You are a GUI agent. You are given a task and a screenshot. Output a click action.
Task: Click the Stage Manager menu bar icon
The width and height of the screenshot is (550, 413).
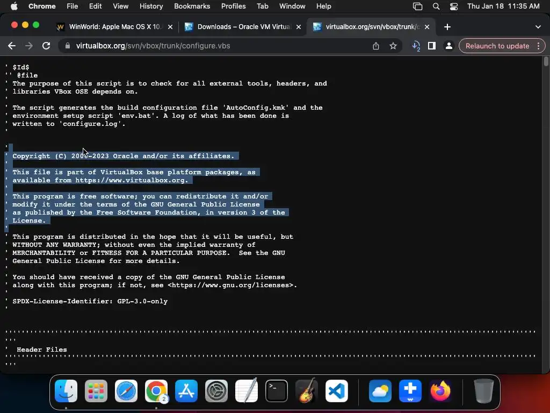[x=417, y=6]
